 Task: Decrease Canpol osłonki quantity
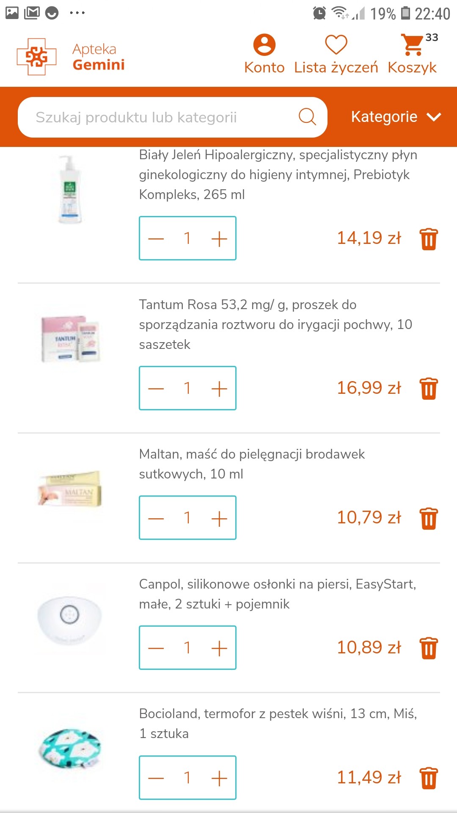pyautogui.click(x=156, y=648)
